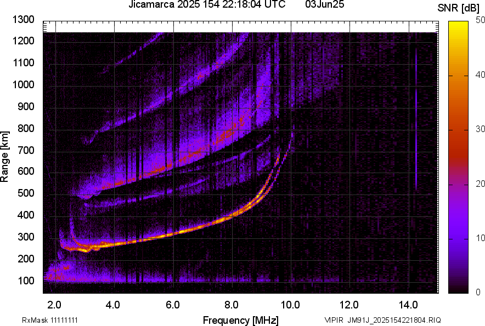Click the range tick label '1100'
The image size is (485, 326).
coord(23,62)
